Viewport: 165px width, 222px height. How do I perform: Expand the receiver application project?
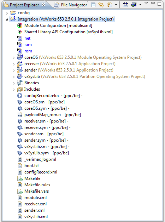13,64
